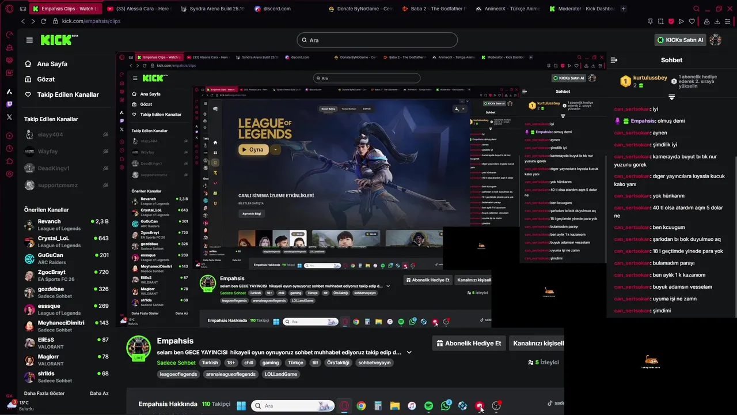Open Opera menu logo in tab bar
The width and height of the screenshot is (737, 415).
9,9
